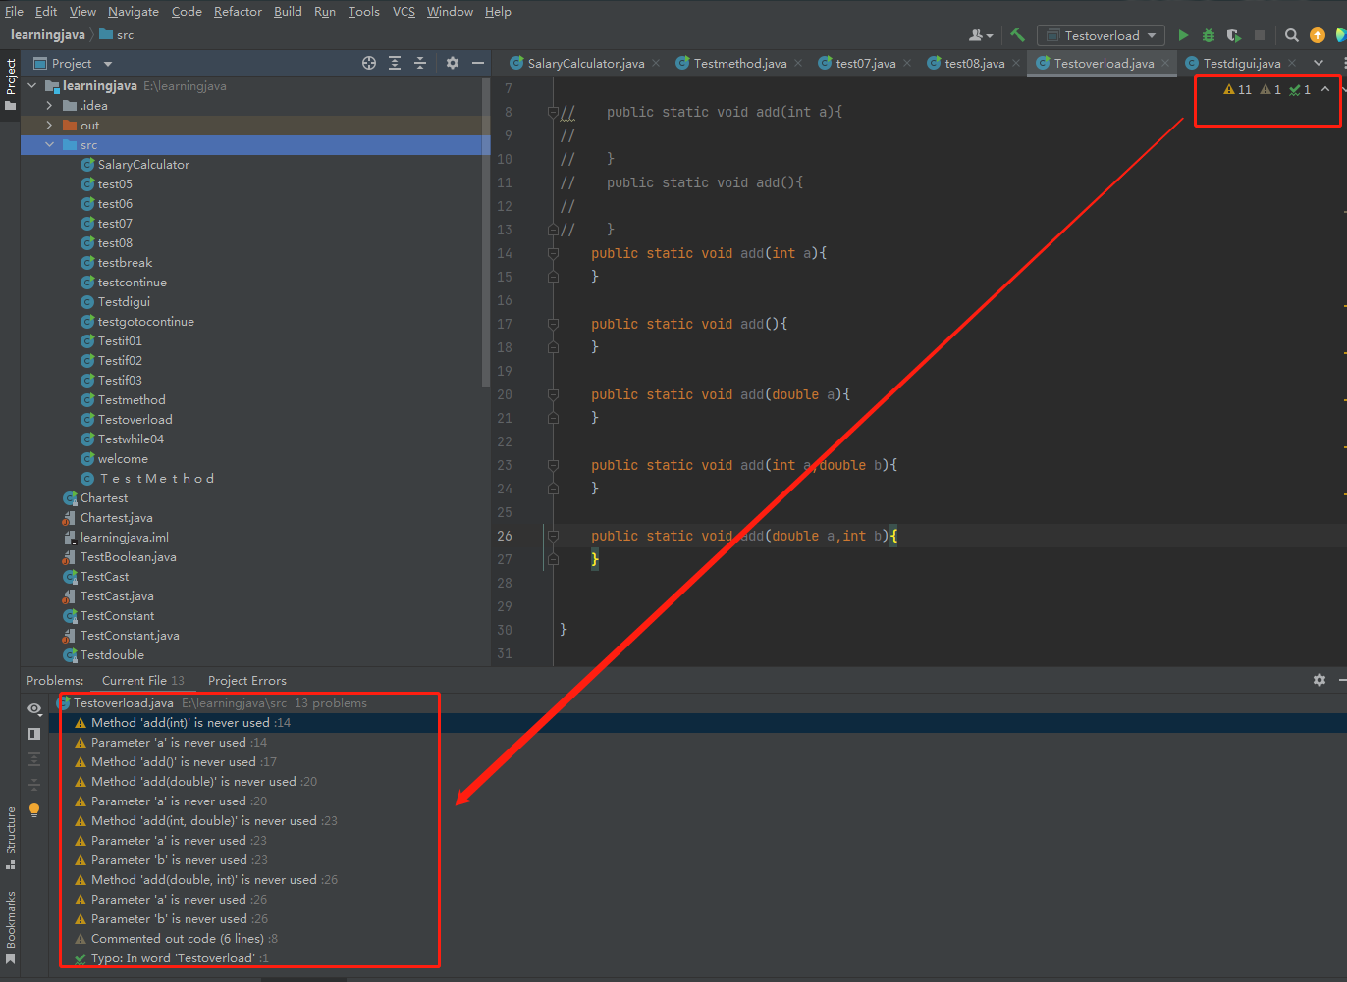Expand the out folder
1347x982 pixels.
(x=49, y=126)
